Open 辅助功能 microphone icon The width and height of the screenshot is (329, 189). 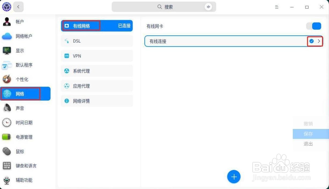(x=6, y=180)
